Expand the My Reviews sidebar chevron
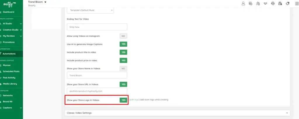 point(21,36)
